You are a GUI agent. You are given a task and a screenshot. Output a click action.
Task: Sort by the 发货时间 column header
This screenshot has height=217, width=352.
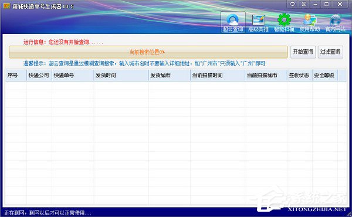point(121,75)
